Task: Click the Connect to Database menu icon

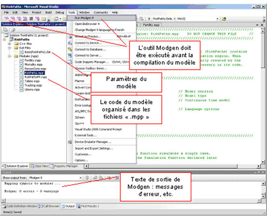Action: click(70, 49)
